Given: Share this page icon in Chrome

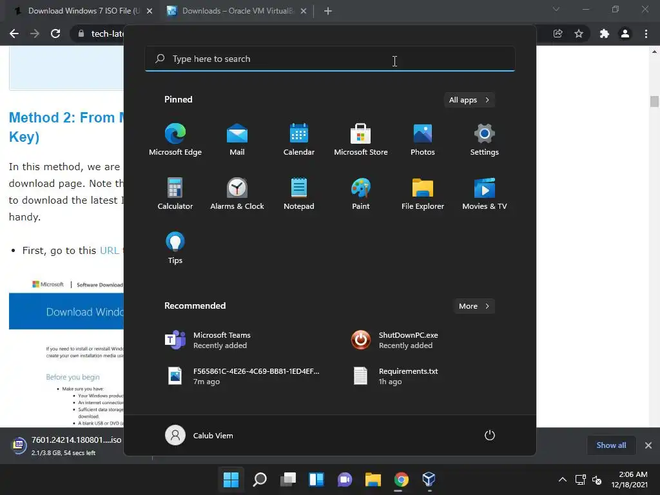Looking at the screenshot, I should pos(558,34).
